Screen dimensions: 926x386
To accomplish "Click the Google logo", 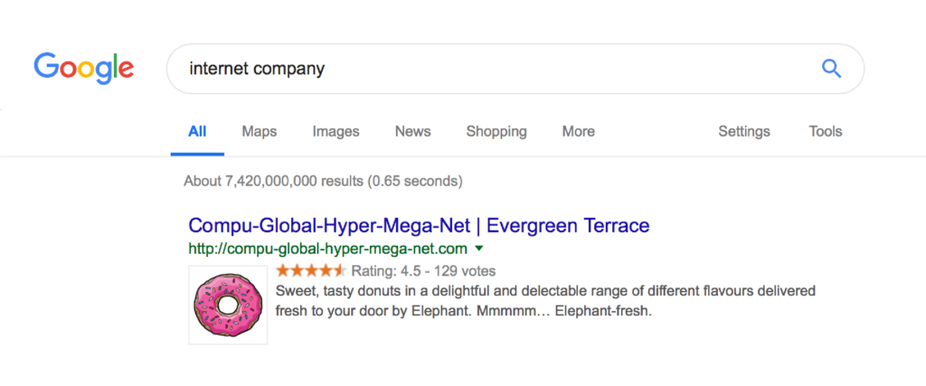I will [x=84, y=69].
